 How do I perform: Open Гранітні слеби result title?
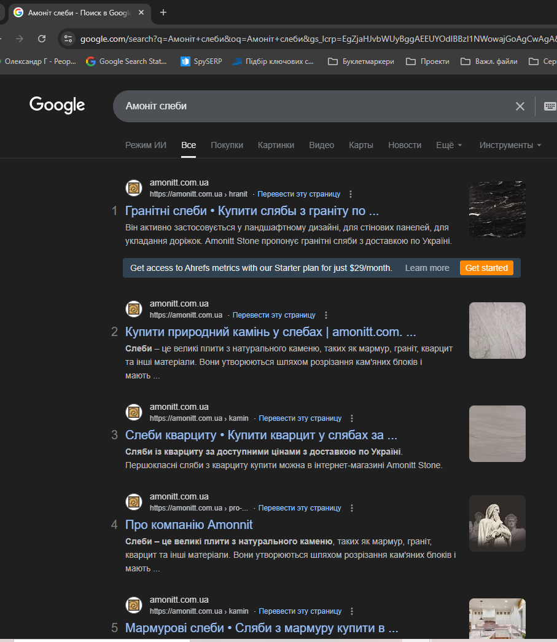coord(252,211)
